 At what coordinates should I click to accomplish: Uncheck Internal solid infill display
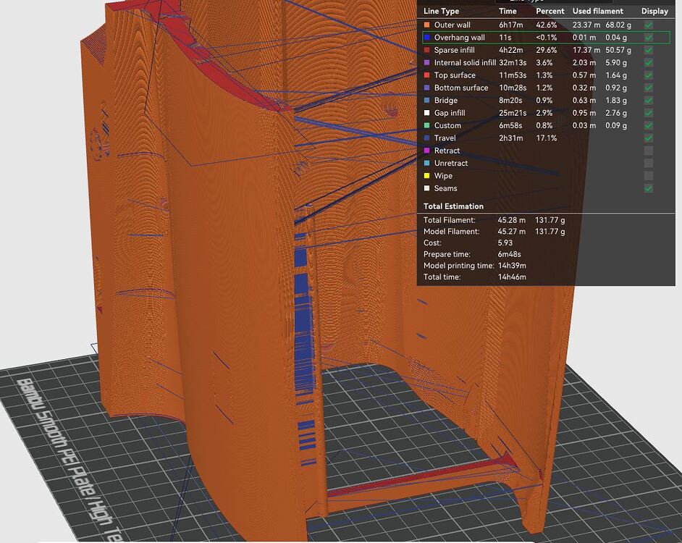coord(648,63)
